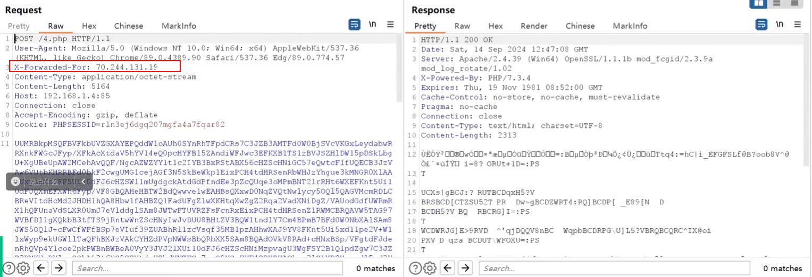Click the Request panel title
812x277 pixels.
[x=23, y=10]
